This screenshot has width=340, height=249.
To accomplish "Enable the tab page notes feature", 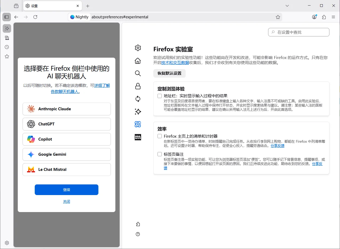I will [159, 154].
